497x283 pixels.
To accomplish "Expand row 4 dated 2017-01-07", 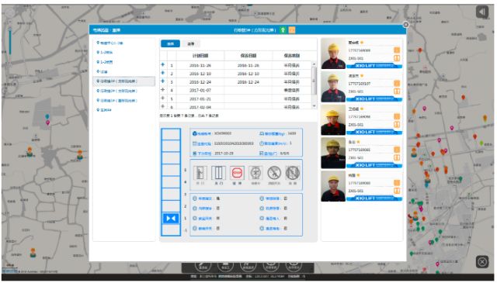I will (x=163, y=90).
